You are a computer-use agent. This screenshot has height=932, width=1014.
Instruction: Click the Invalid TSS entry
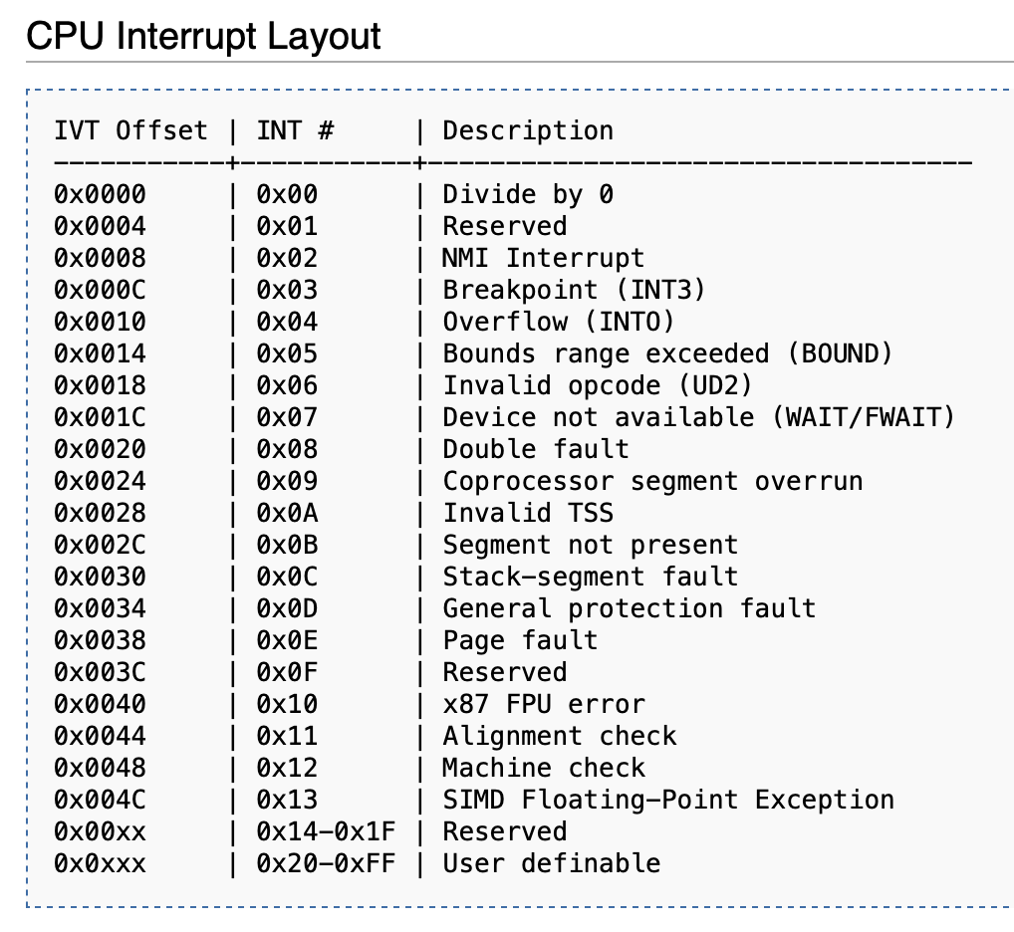coord(528,513)
